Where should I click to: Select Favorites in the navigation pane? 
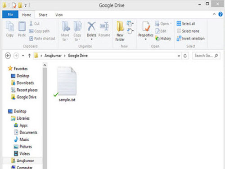click(18, 69)
